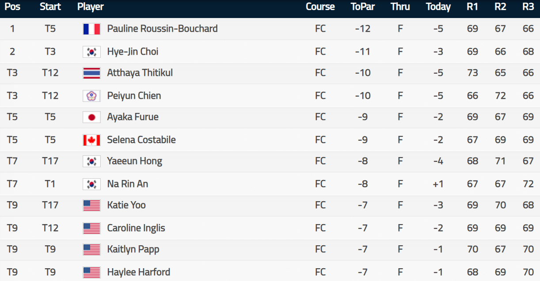Click the French flag beside Pauline Roussin-Bouchard
540x281 pixels.
pyautogui.click(x=91, y=29)
